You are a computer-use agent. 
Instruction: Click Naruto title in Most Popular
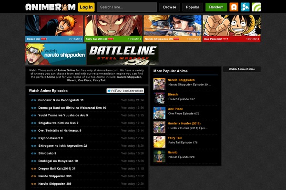[x=173, y=152]
